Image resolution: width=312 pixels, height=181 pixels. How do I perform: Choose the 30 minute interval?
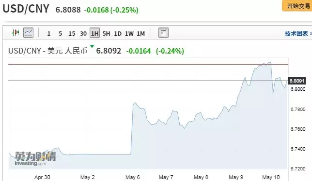click(83, 33)
